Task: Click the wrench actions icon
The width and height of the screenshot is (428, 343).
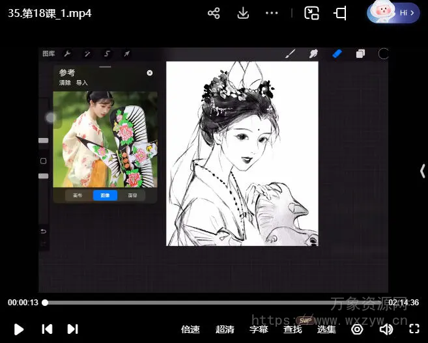Action: coord(67,54)
